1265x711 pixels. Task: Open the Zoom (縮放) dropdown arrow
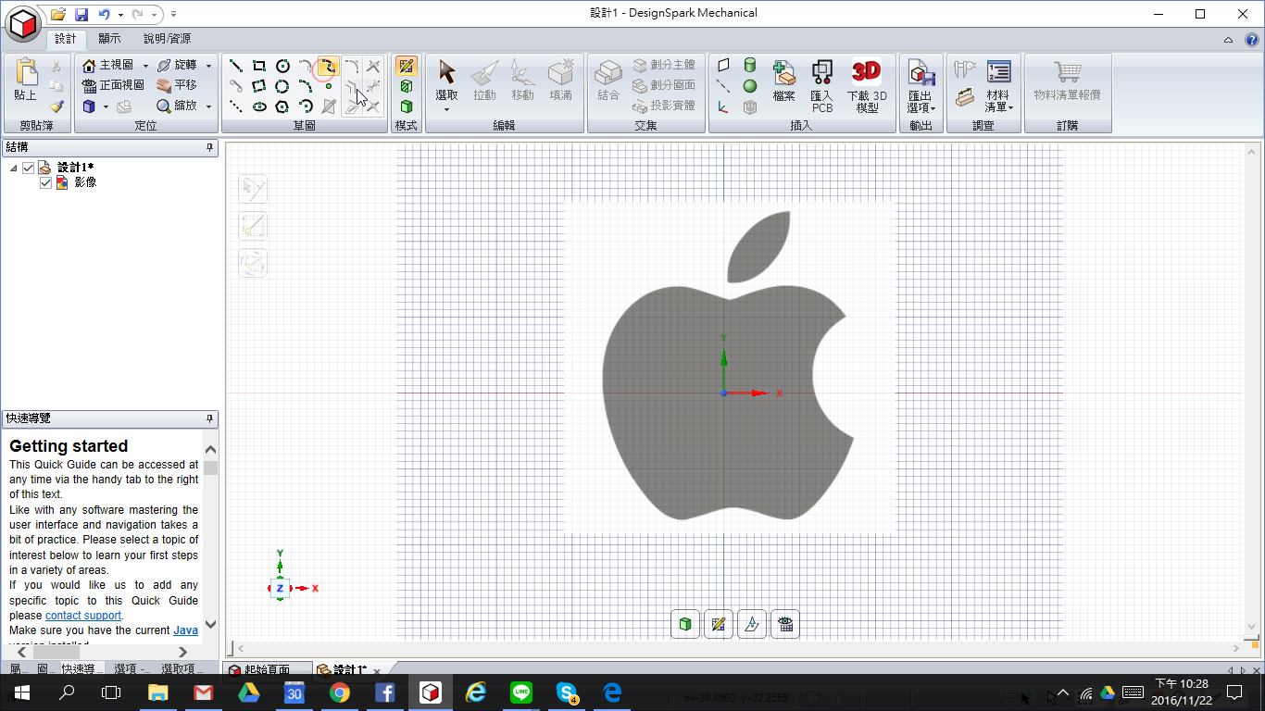[208, 106]
